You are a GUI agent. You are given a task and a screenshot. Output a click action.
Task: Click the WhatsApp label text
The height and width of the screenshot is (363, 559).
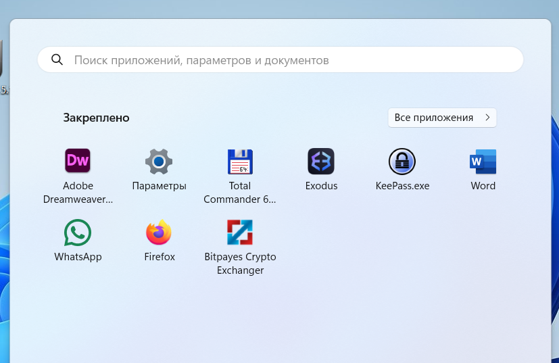click(x=78, y=257)
